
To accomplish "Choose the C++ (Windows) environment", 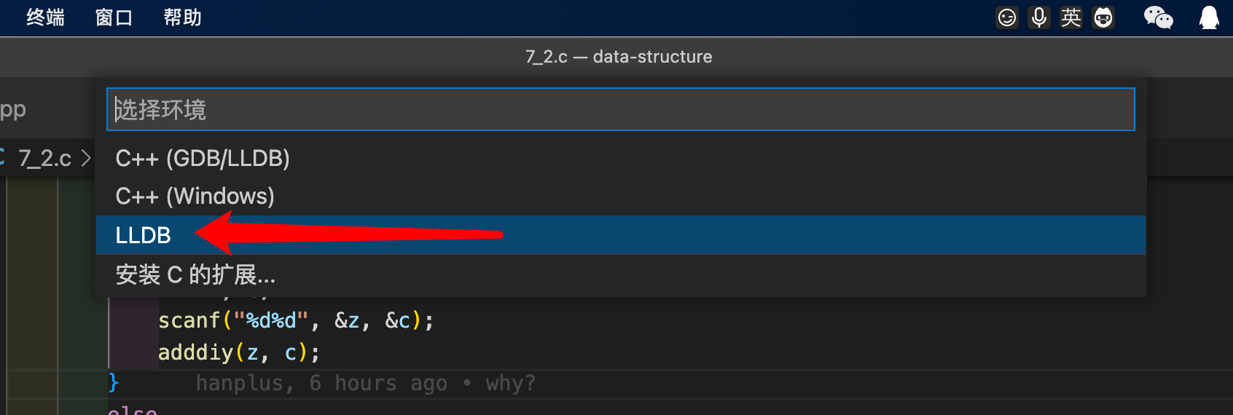I will pyautogui.click(x=195, y=196).
